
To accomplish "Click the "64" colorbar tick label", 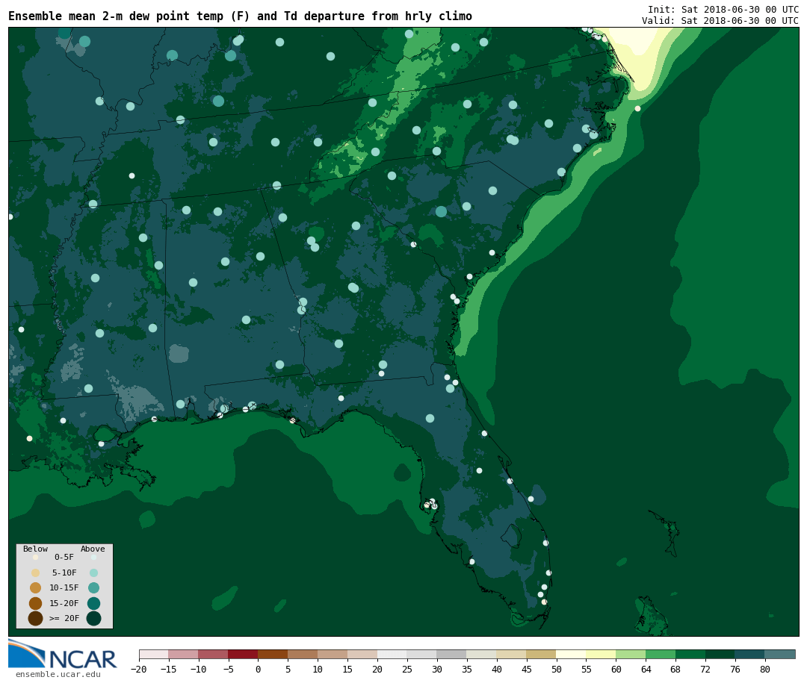I will pos(646,669).
